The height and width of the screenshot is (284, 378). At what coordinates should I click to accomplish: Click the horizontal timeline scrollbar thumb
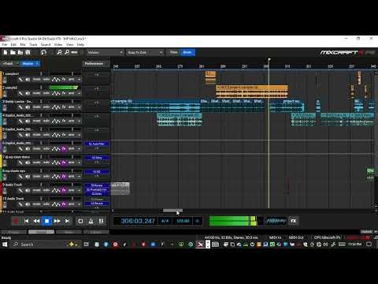click(x=172, y=211)
